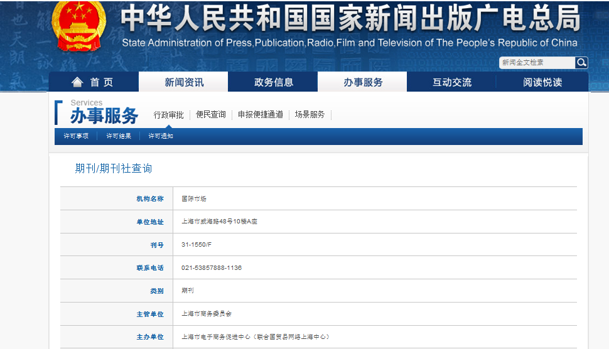
Task: Open the 首页 navigation tab
Action: (94, 82)
